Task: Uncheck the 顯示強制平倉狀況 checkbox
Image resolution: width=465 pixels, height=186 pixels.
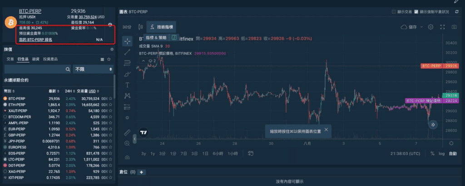Action: coord(416,12)
